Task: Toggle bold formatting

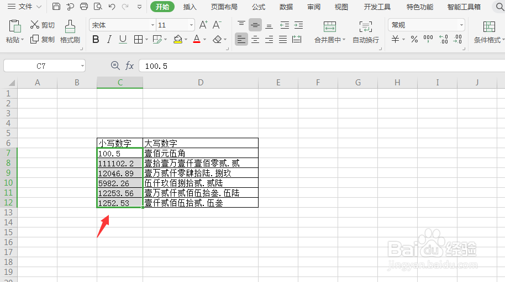Action: [96, 40]
